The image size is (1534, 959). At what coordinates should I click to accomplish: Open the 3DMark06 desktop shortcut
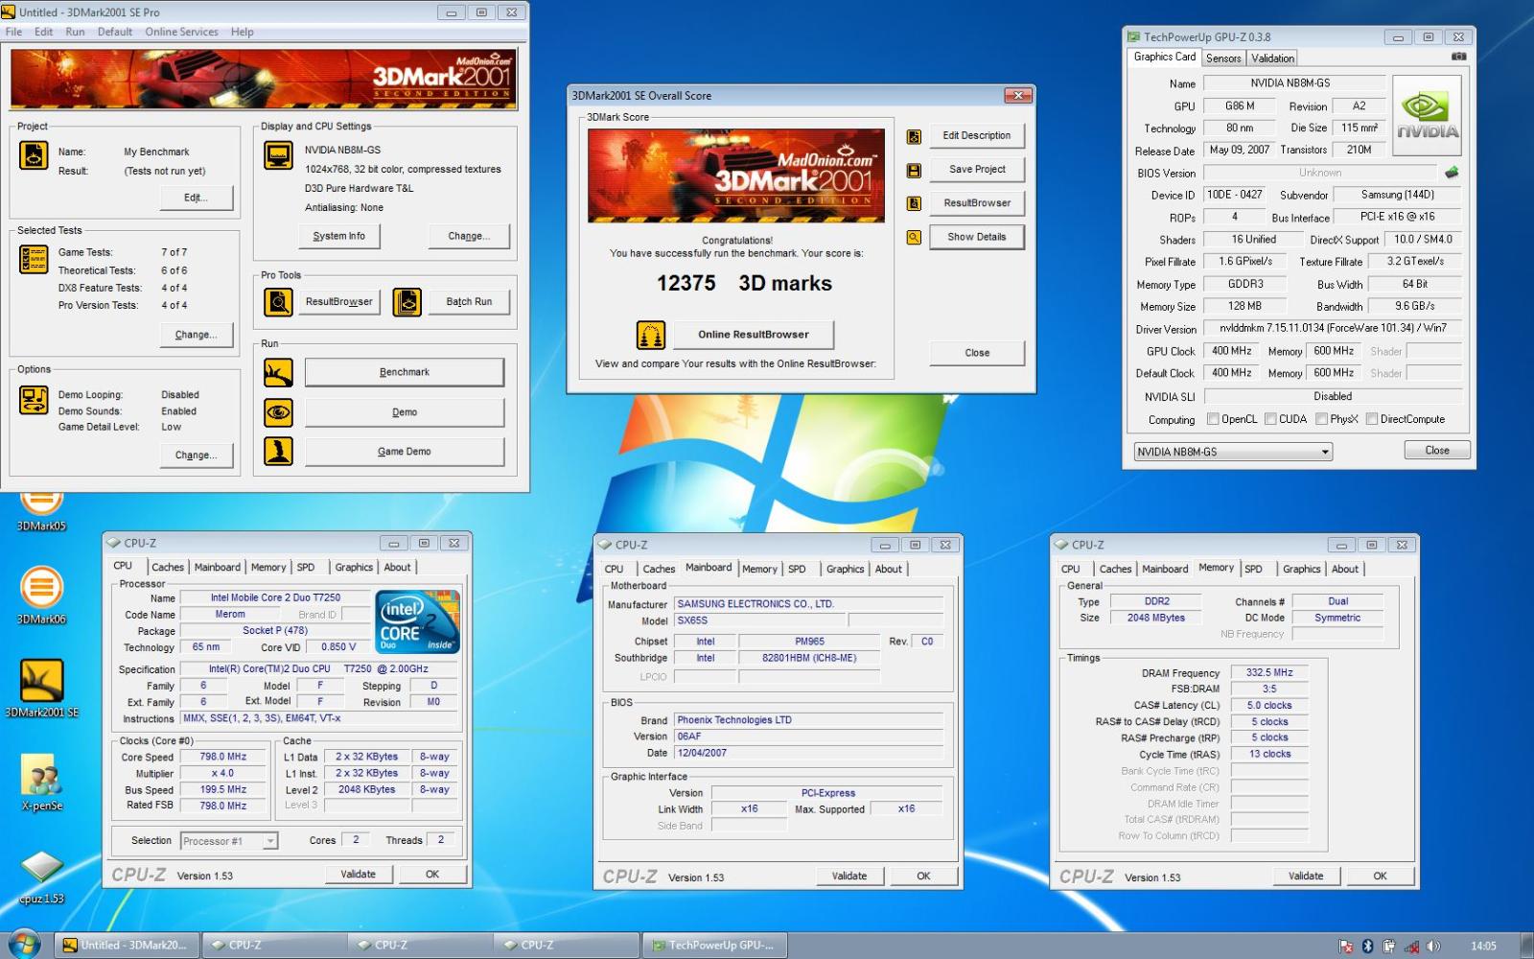41,596
